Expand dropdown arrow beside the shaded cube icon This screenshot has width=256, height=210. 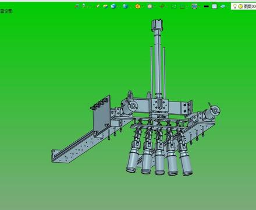point(118,6)
